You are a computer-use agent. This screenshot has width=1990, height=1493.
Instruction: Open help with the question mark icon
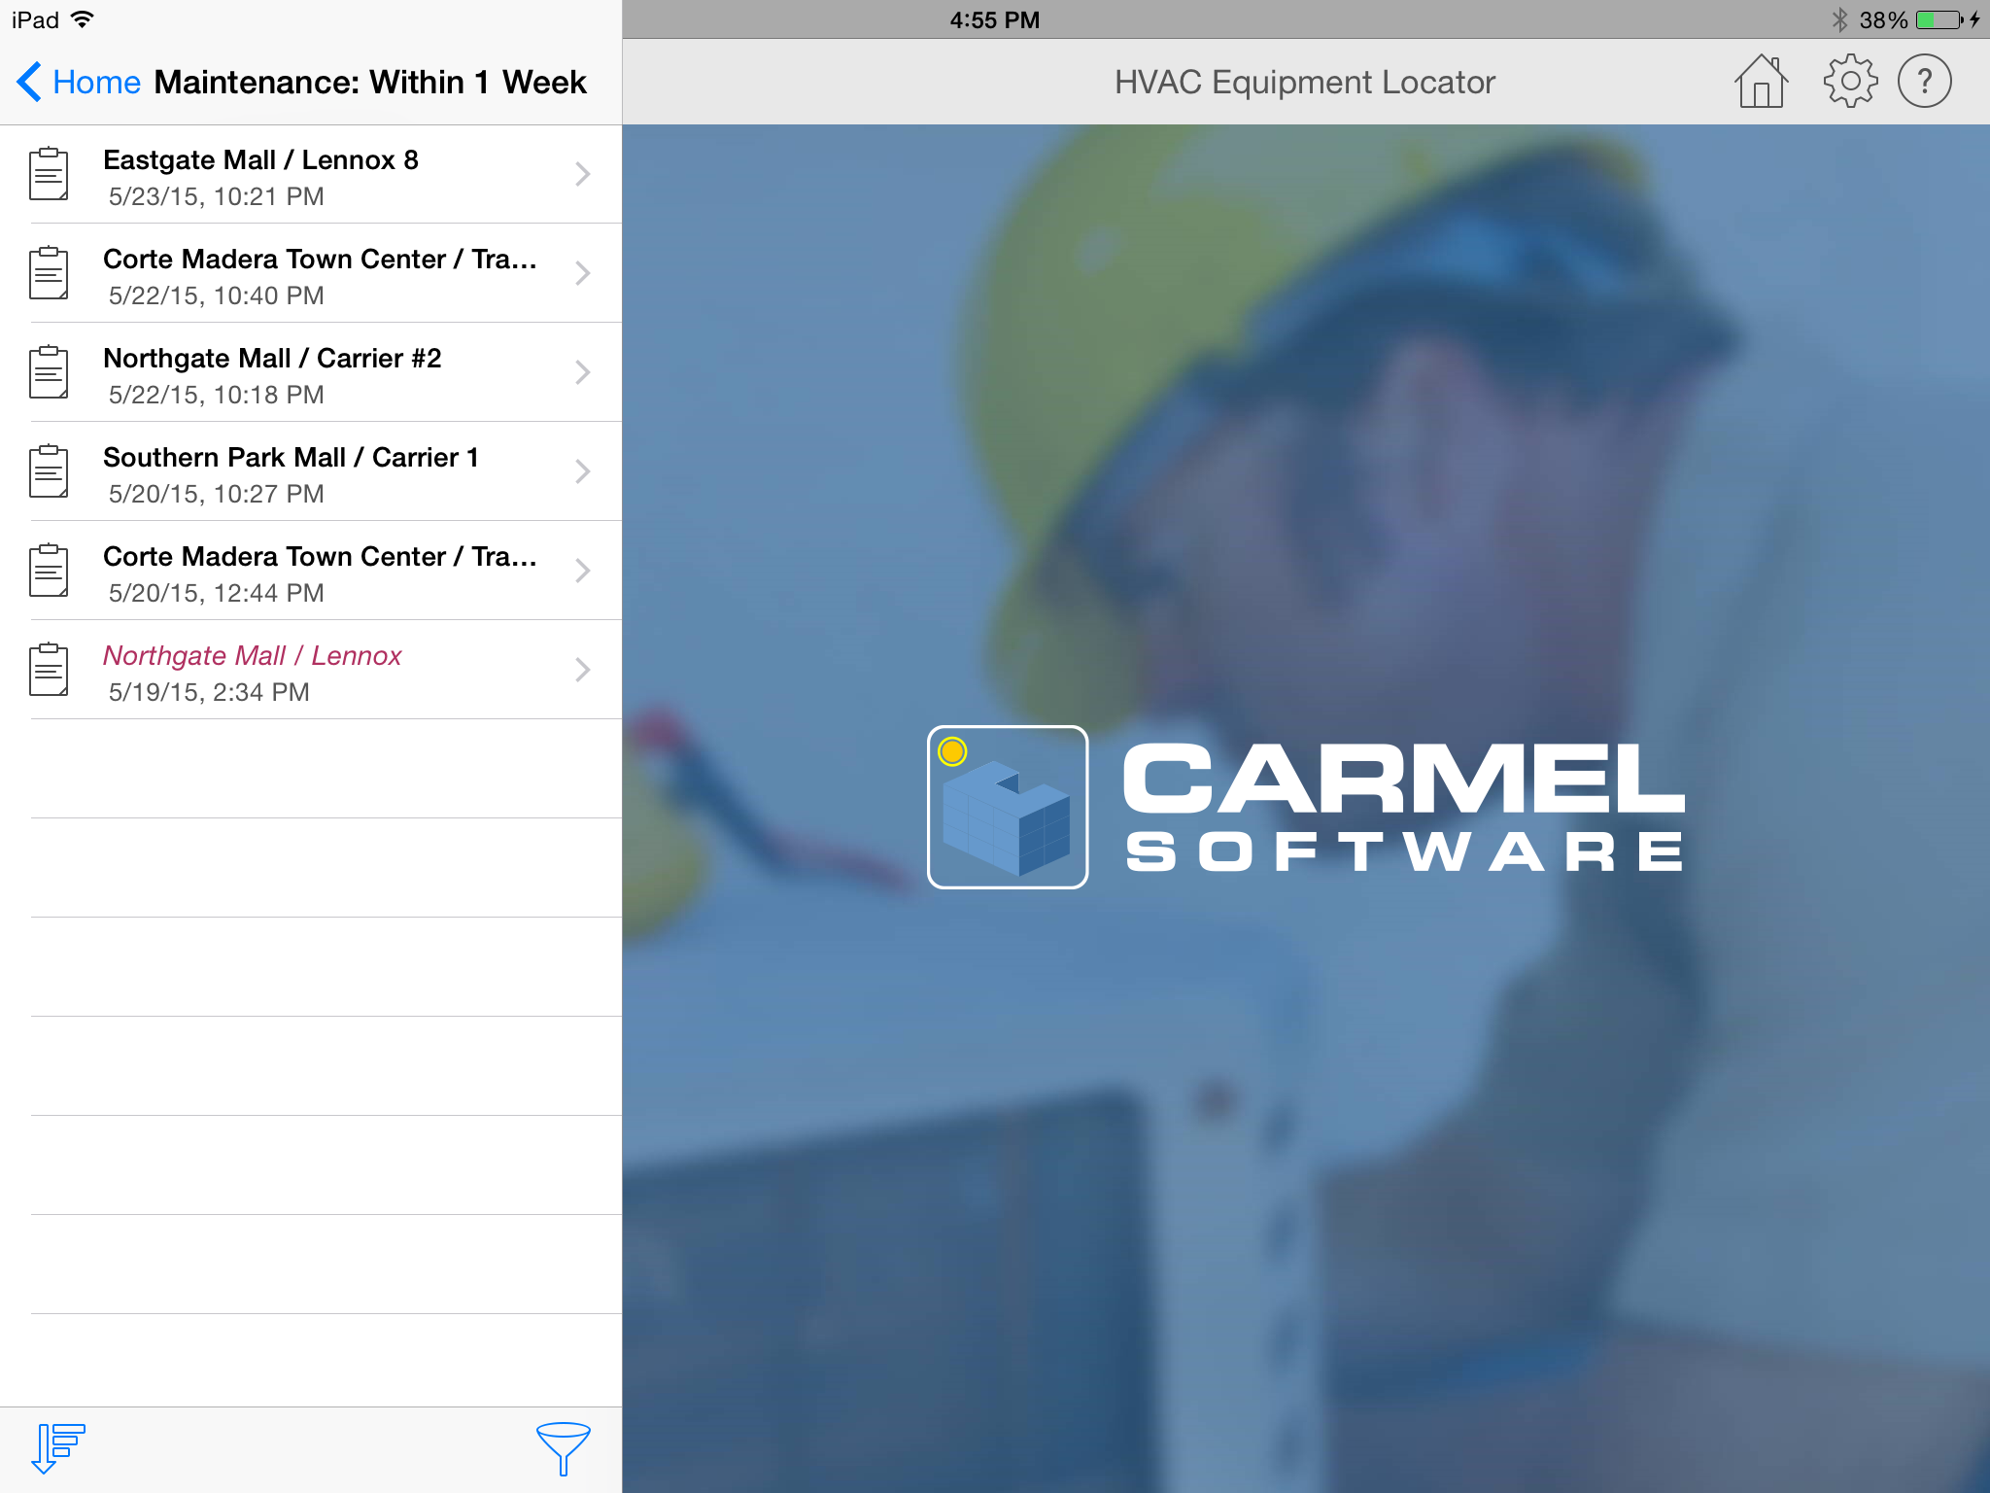click(1924, 82)
